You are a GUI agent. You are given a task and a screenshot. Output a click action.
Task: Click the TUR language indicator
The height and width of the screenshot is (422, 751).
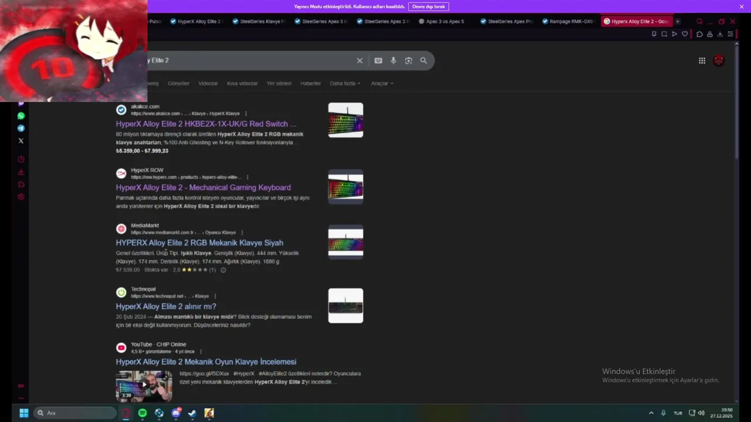pos(678,413)
